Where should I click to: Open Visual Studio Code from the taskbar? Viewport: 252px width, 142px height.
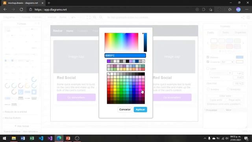pos(41,138)
